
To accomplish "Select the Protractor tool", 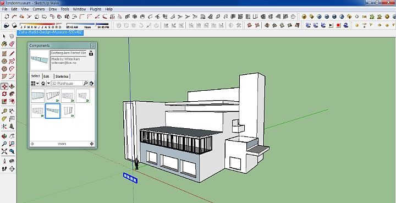I will click(4, 119).
